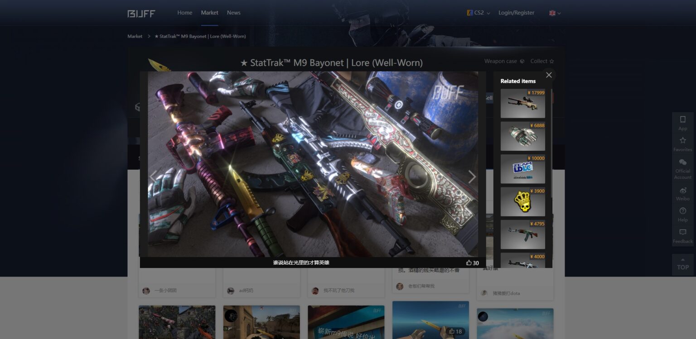The height and width of the screenshot is (339, 696).
Task: Click the Market breadcrumb link
Action: [135, 36]
